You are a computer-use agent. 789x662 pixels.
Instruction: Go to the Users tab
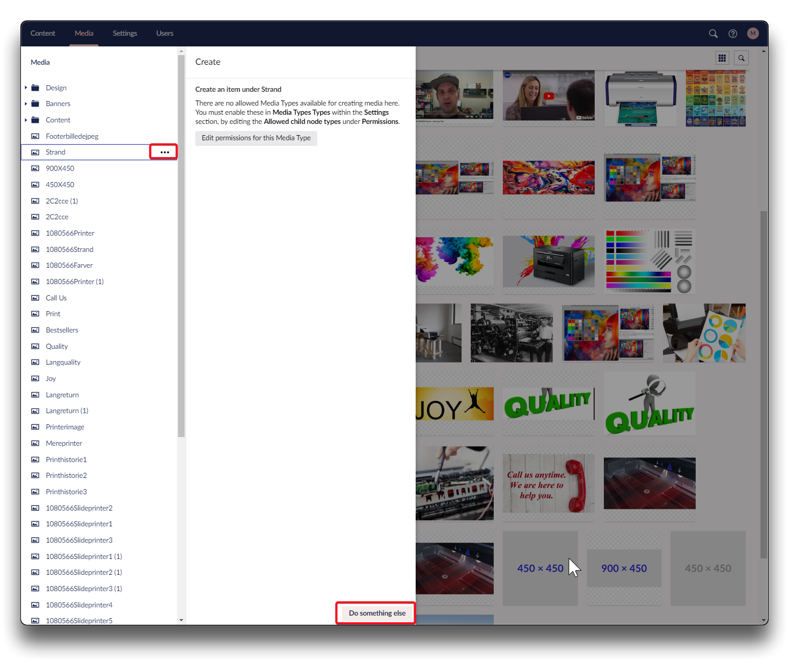click(165, 34)
